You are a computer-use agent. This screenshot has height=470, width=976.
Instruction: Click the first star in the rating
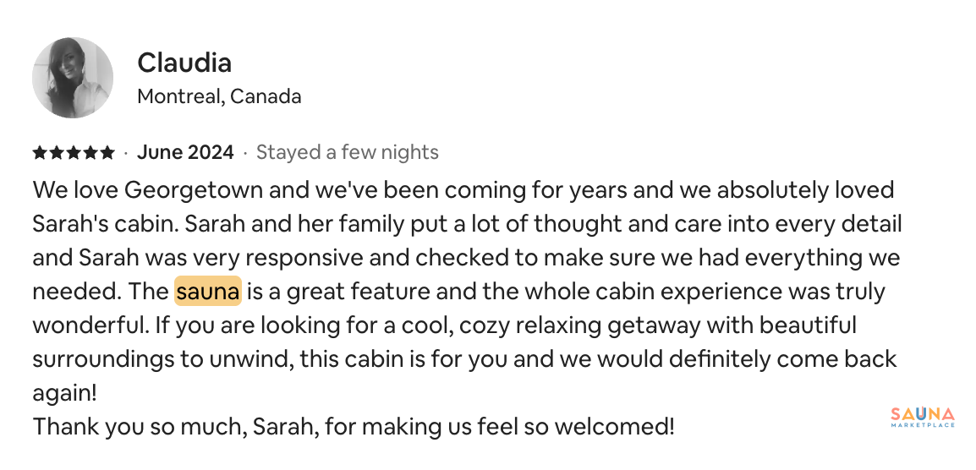point(40,152)
